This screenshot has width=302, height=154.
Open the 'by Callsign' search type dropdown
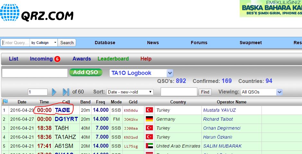44,43
